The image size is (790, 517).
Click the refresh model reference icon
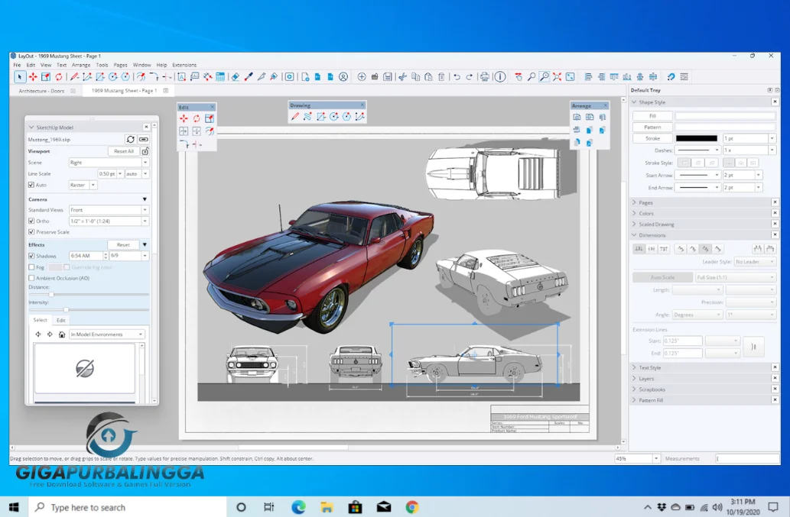pyautogui.click(x=131, y=139)
